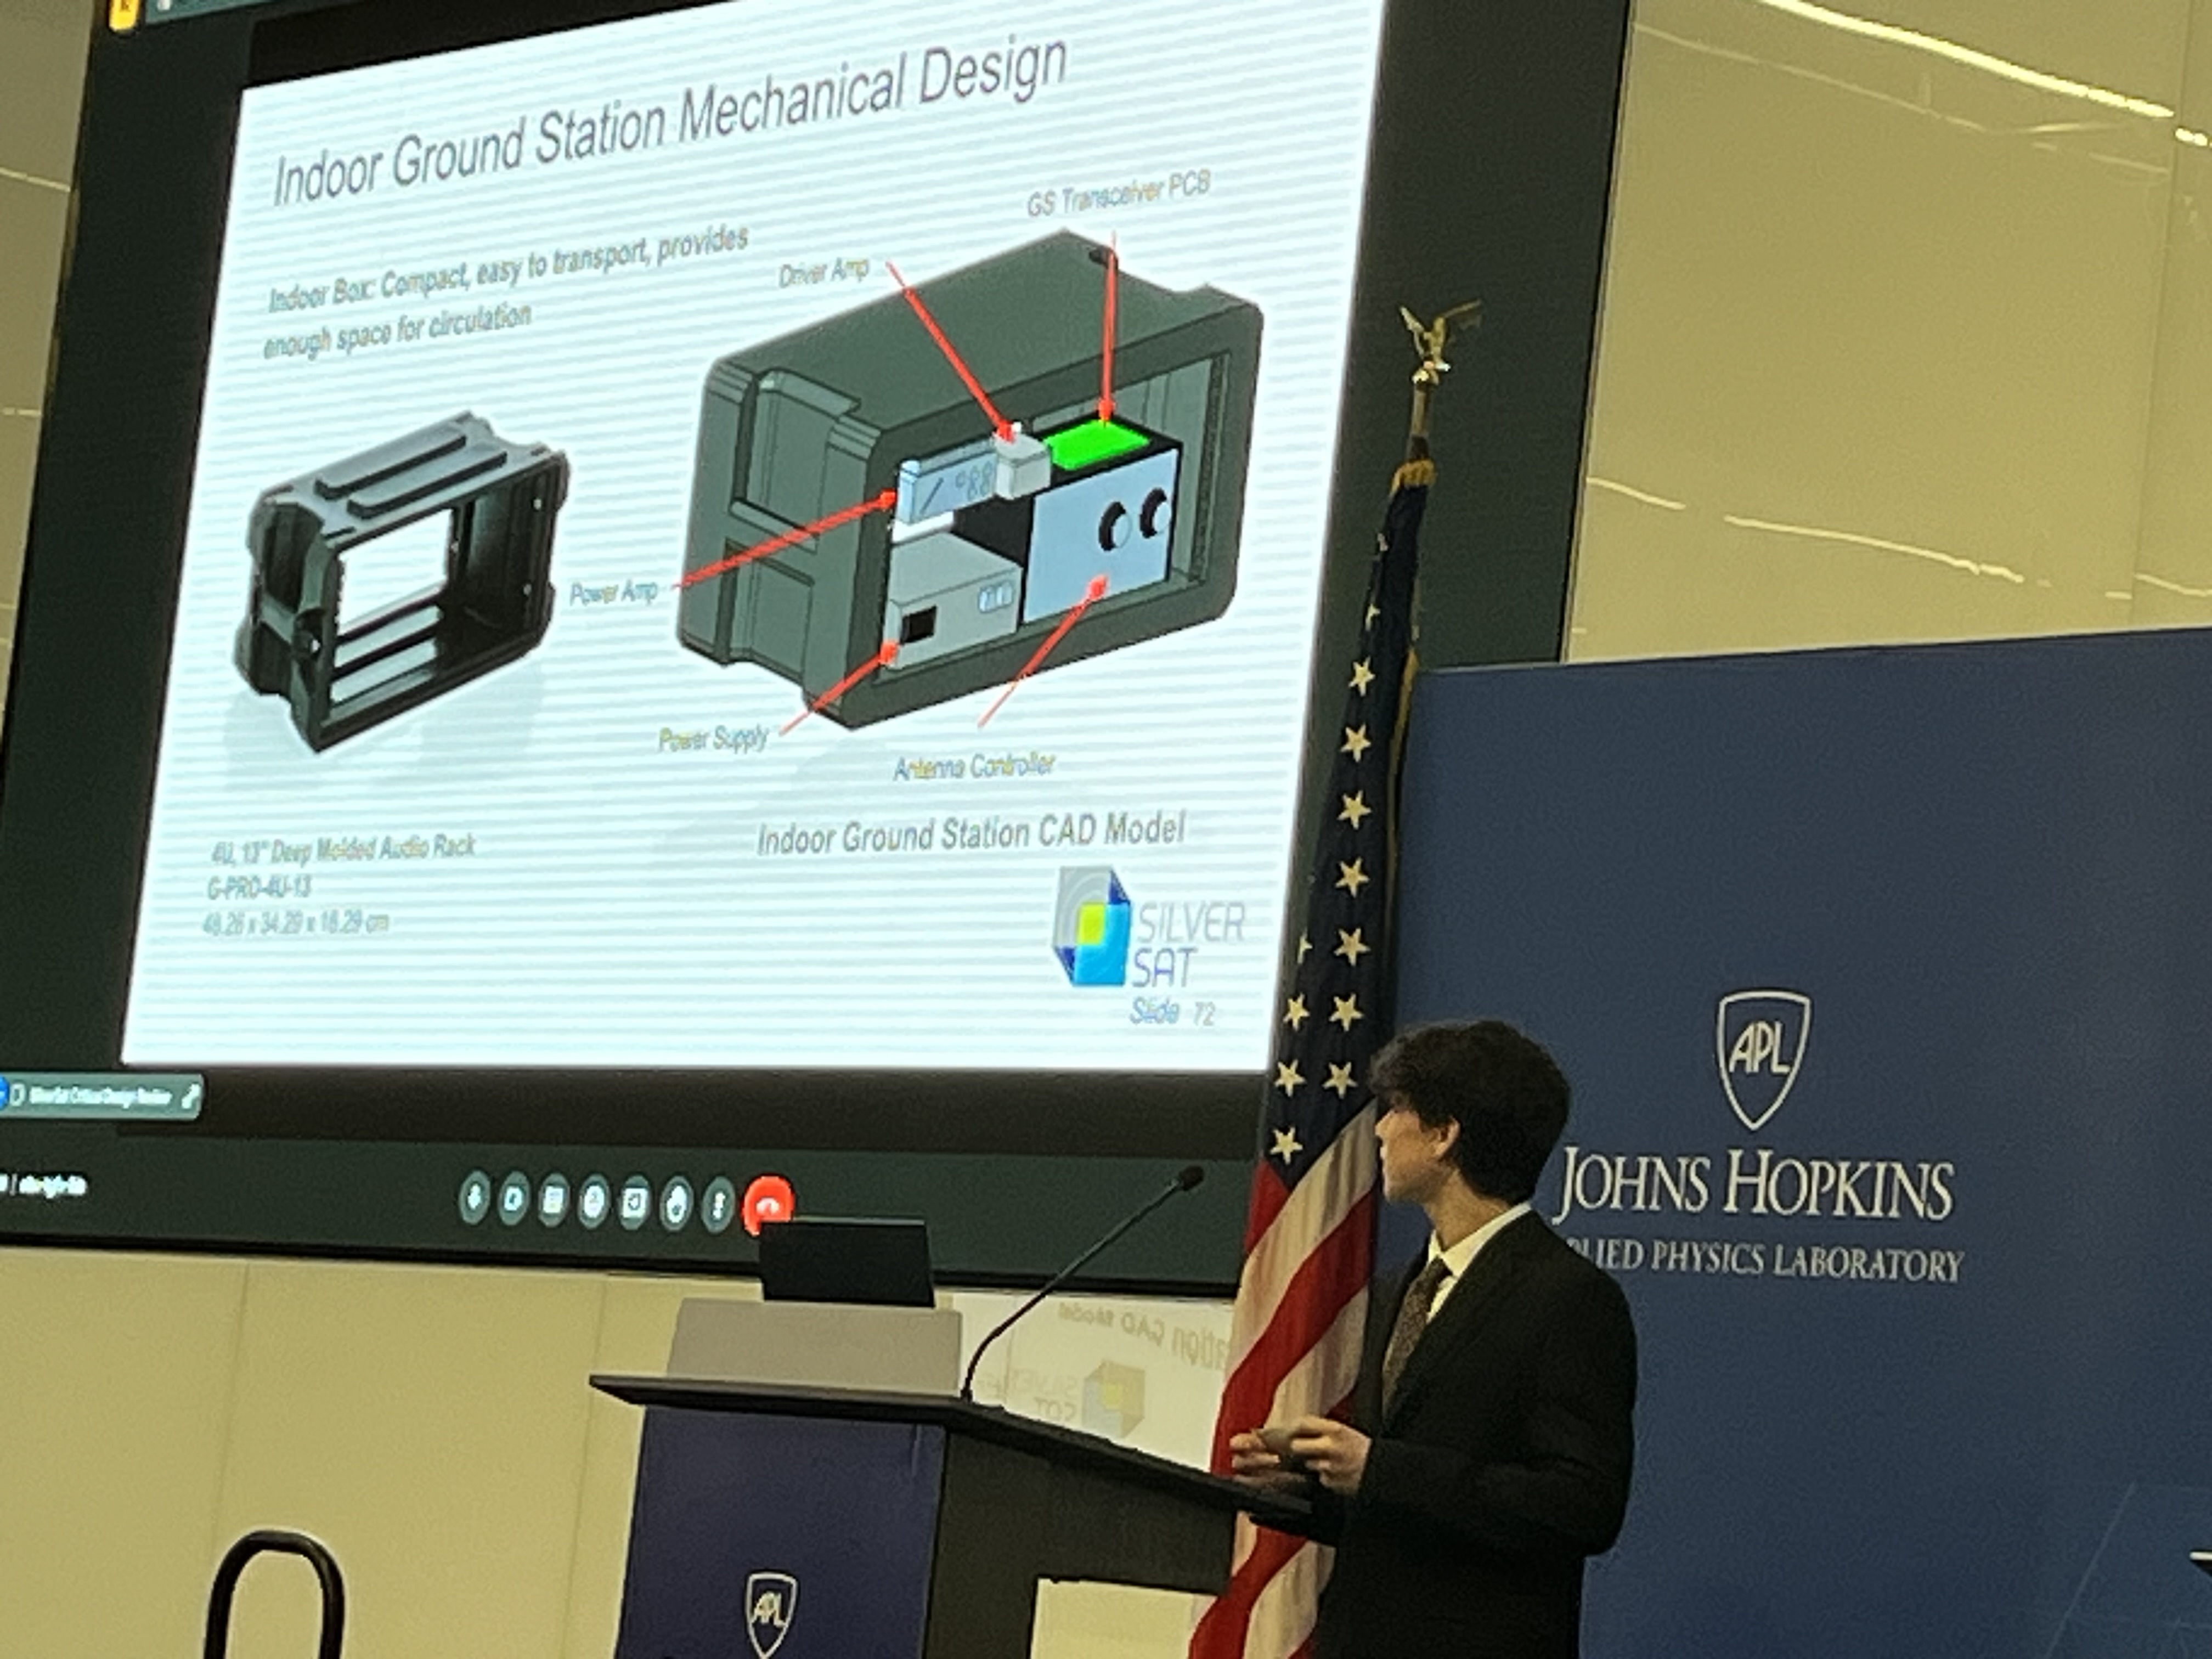Image resolution: width=2212 pixels, height=1659 pixels.
Task: Click the Power Supply label on the CAD model
Action: pos(713,738)
